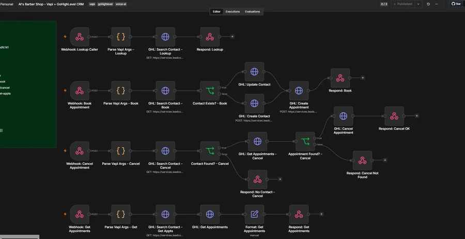
Task: Click the vapi tag
Action: tap(92, 5)
